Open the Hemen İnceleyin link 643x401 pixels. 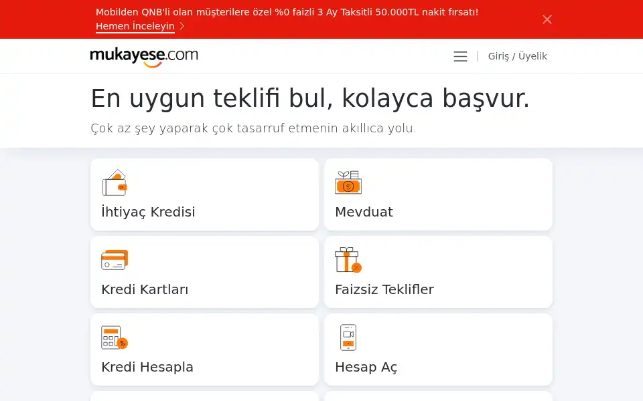(135, 26)
